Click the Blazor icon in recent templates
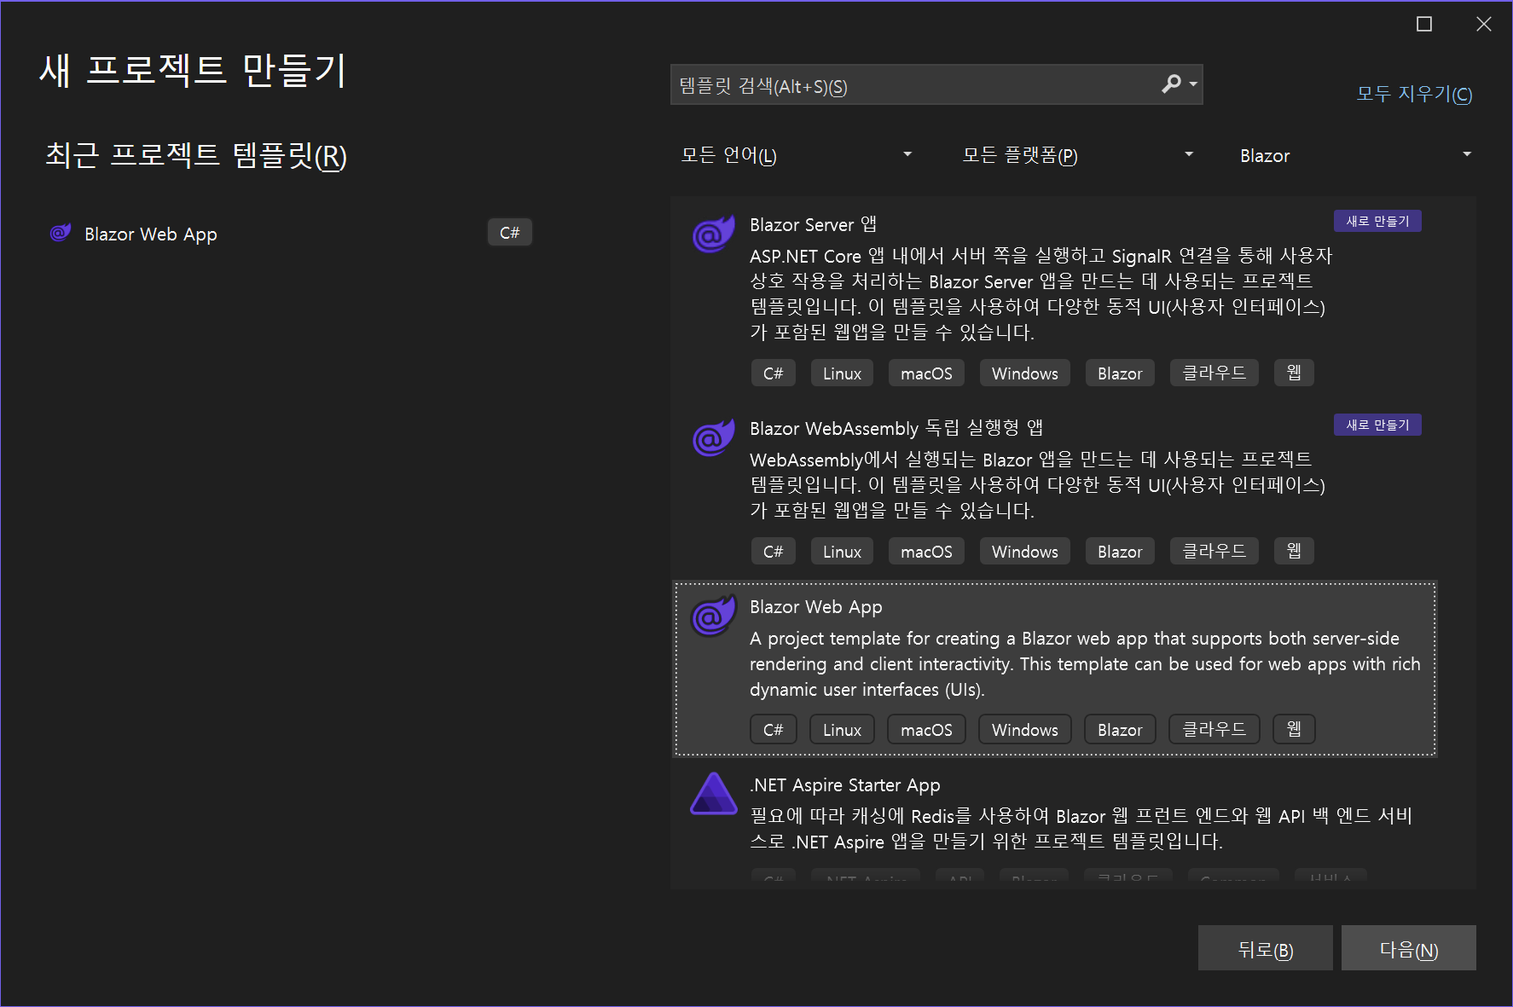This screenshot has width=1513, height=1007. pyautogui.click(x=61, y=233)
